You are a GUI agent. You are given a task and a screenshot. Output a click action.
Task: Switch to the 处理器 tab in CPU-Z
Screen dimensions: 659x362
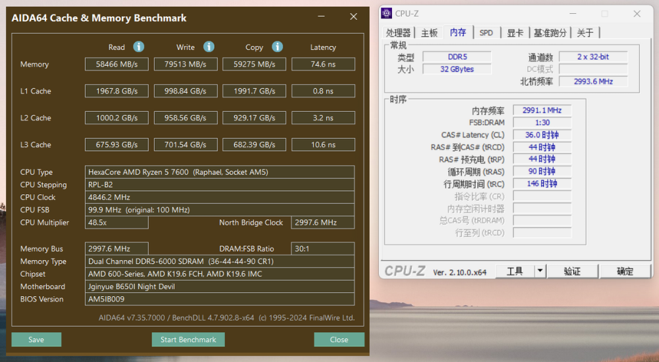[x=397, y=33]
